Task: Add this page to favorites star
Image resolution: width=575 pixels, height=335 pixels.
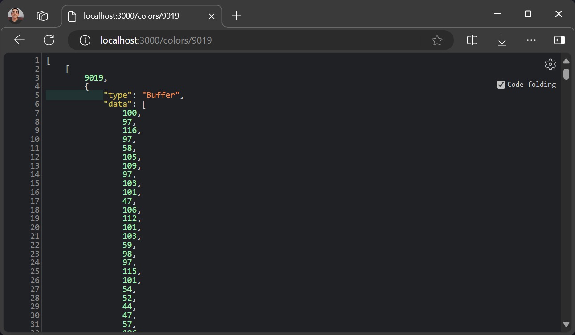Action: coord(437,40)
